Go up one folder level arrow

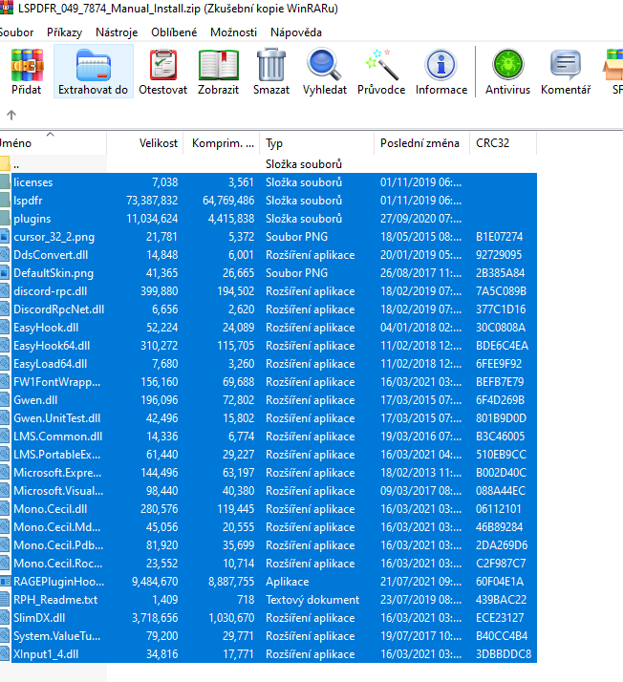coord(11,115)
